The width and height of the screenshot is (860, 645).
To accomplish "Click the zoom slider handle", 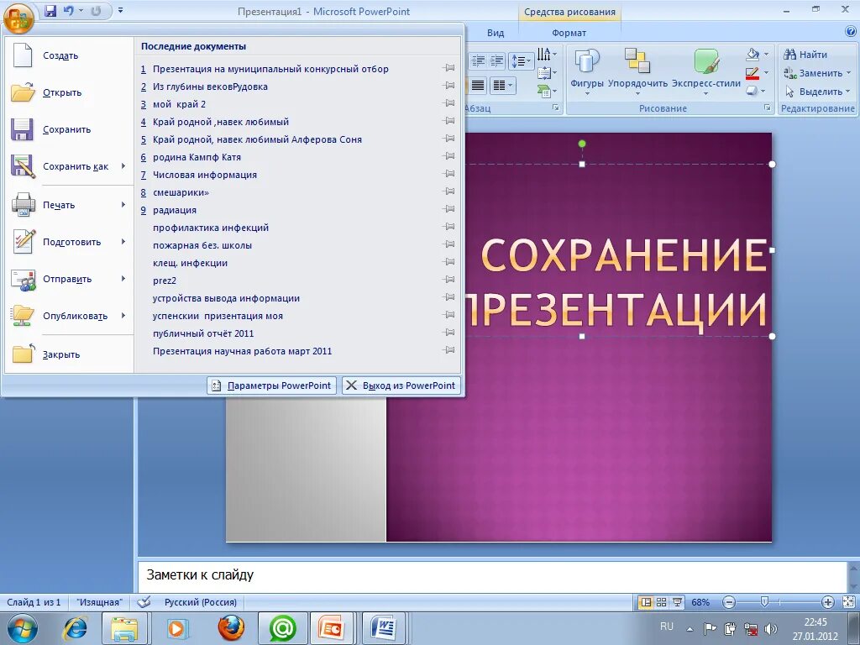I will (x=764, y=602).
